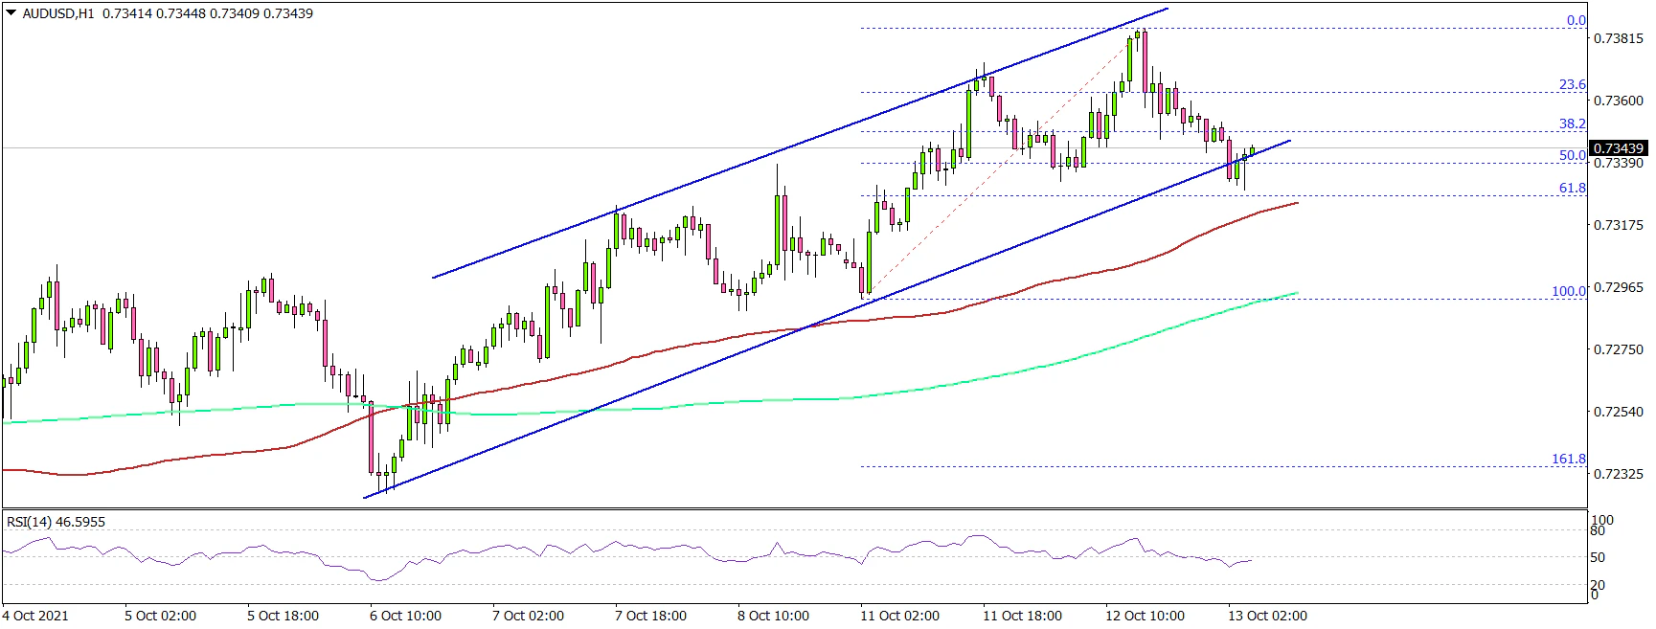Image resolution: width=1656 pixels, height=629 pixels.
Task: Click the 4 Oct 2021 date label
Action: click(36, 615)
